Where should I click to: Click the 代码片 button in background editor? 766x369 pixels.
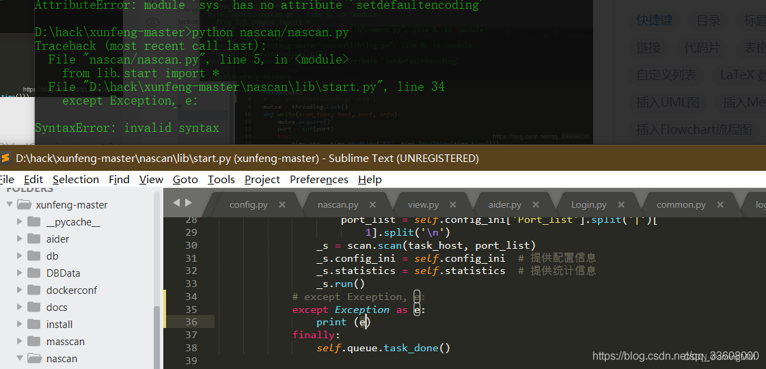(x=702, y=48)
